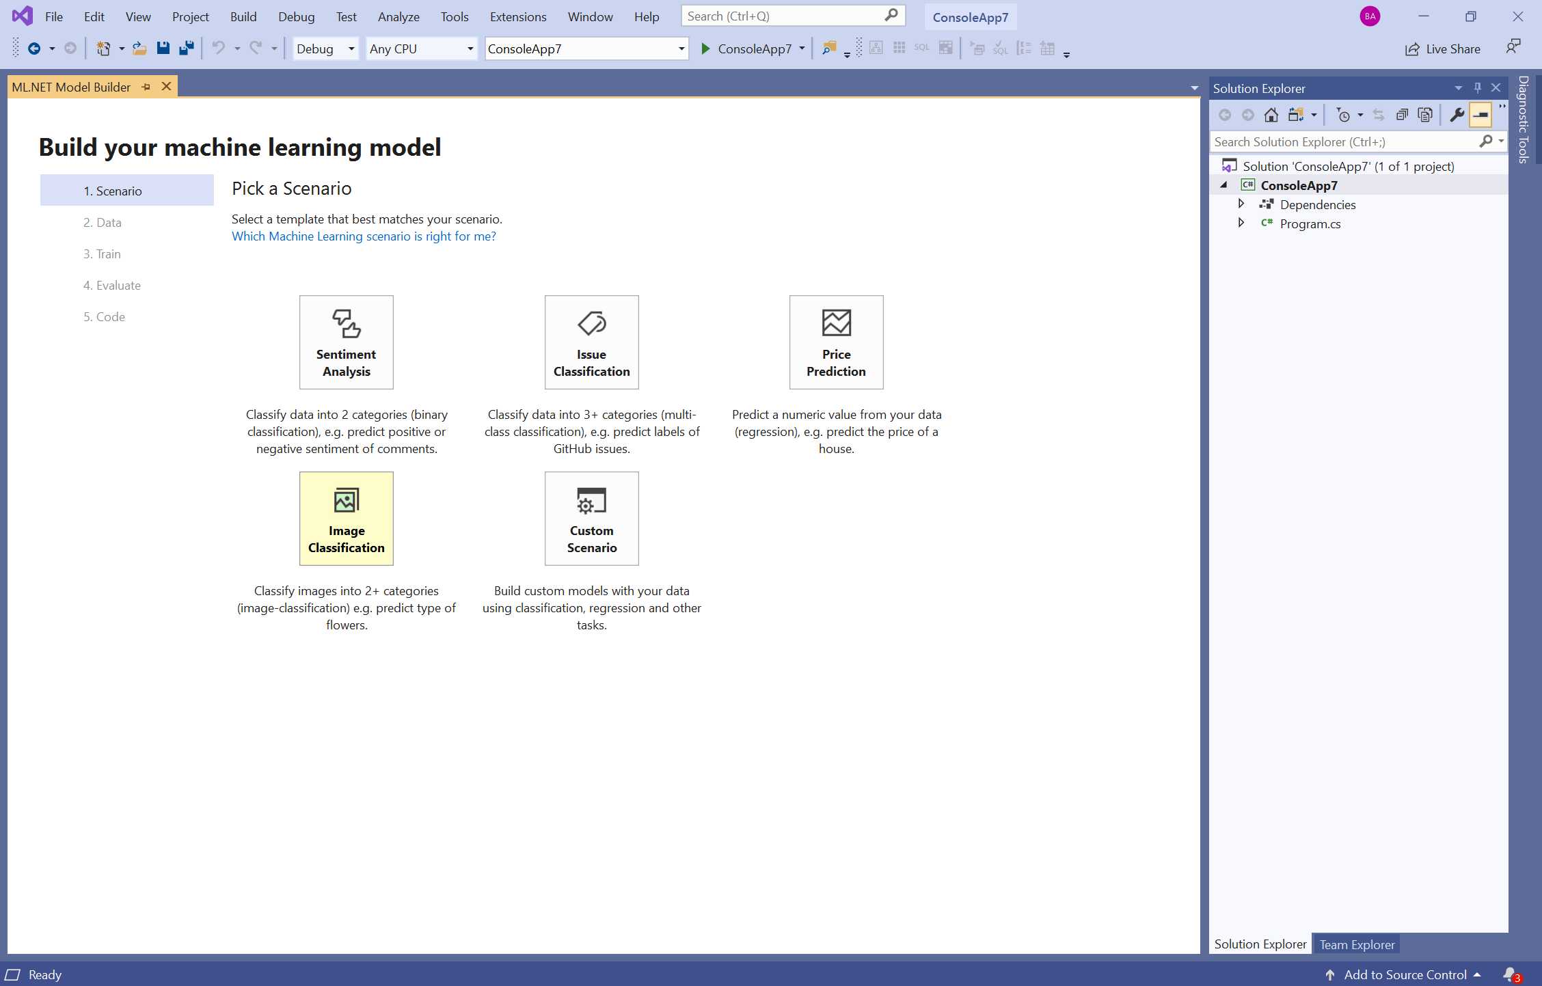Open document tab list dropdown arrow

1194,87
